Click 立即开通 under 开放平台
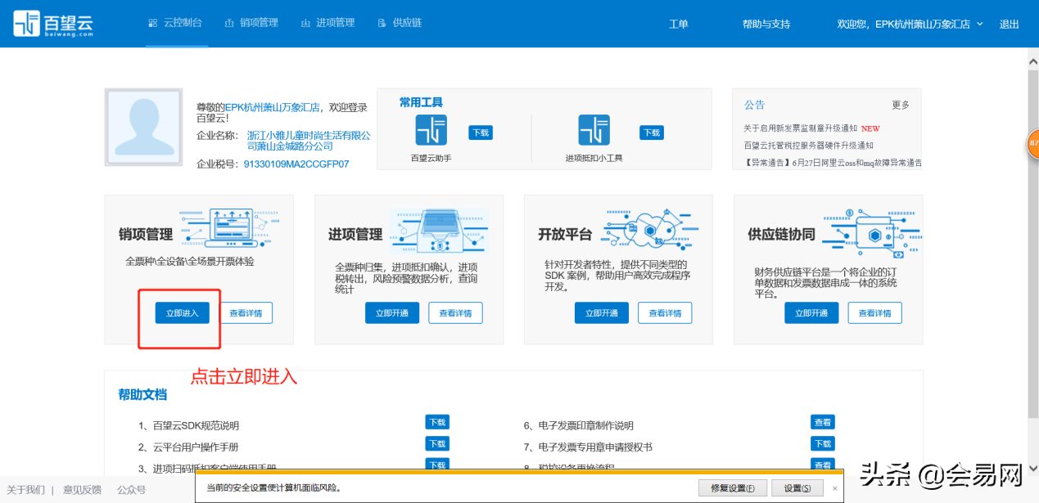The image size is (1039, 503). 602,312
